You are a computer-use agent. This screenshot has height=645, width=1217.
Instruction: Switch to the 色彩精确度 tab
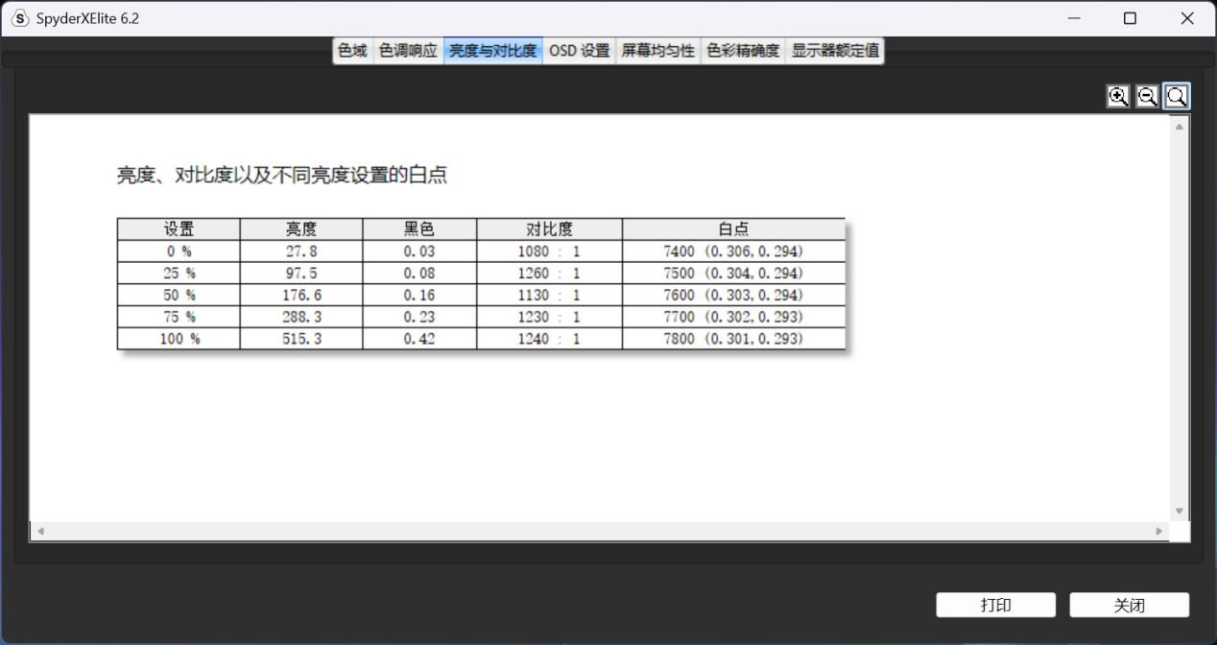(x=743, y=51)
